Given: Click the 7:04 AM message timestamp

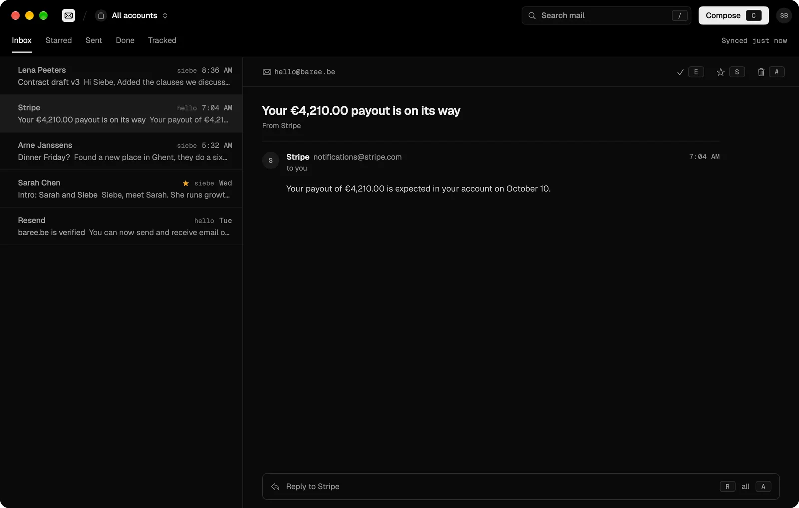Looking at the screenshot, I should [x=704, y=157].
